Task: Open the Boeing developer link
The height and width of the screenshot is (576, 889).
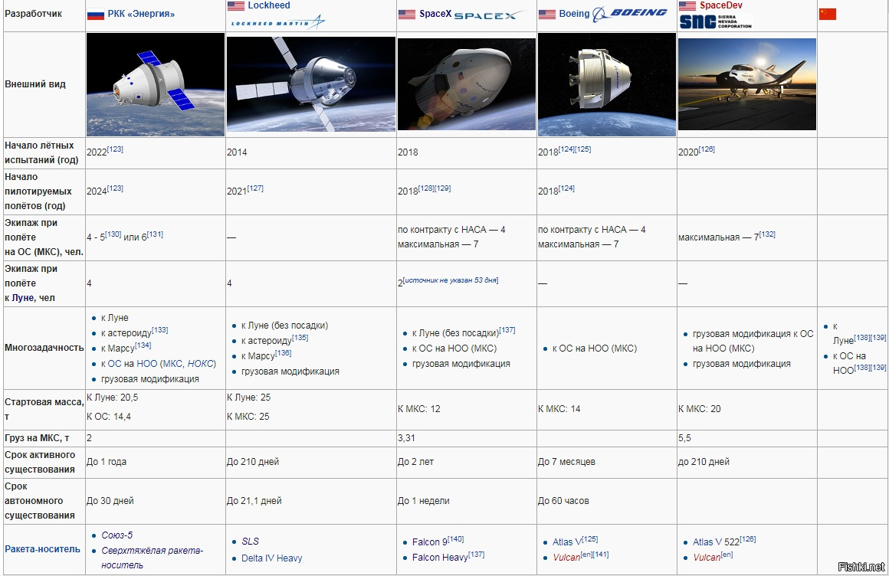Action: coord(574,15)
